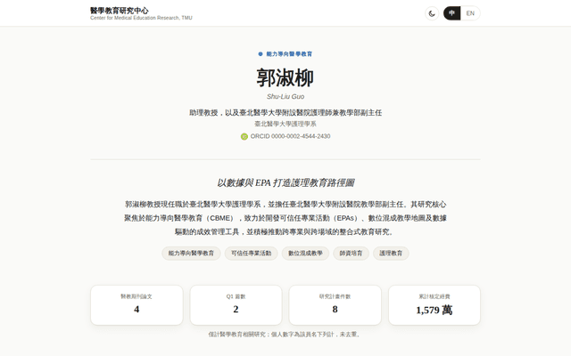
Task: Toggle dark mode with the moon icon
Action: 432,13
